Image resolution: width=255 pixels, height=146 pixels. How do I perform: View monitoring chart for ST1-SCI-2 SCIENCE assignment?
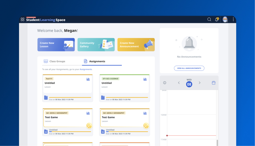point(145,79)
